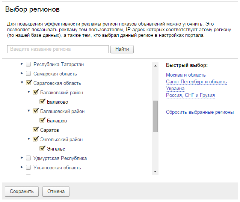Check the Республика Татарстан checkbox
Viewport: 240px width, 202px height.
point(28,64)
